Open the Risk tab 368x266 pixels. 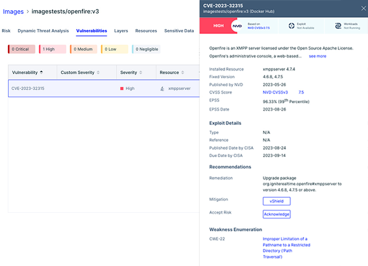coord(6,31)
